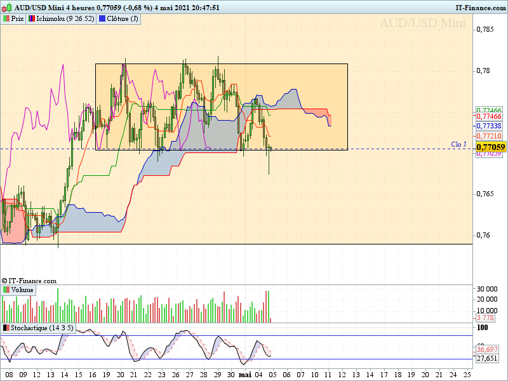Follow the IT-Finance.com link at top right
508x381 pixels.
[x=481, y=8]
